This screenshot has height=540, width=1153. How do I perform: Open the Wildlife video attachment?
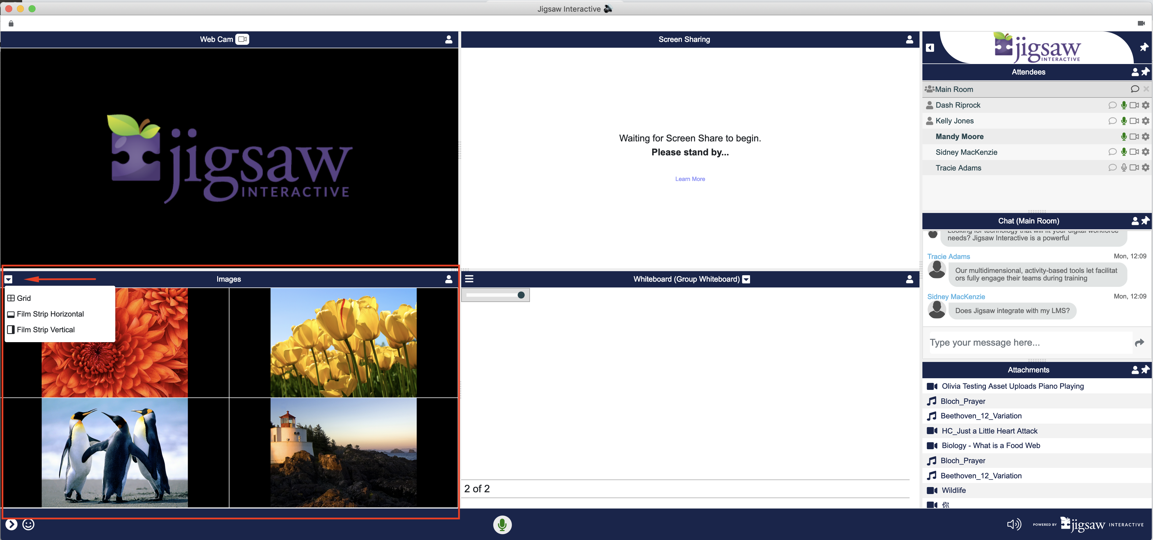click(x=953, y=490)
